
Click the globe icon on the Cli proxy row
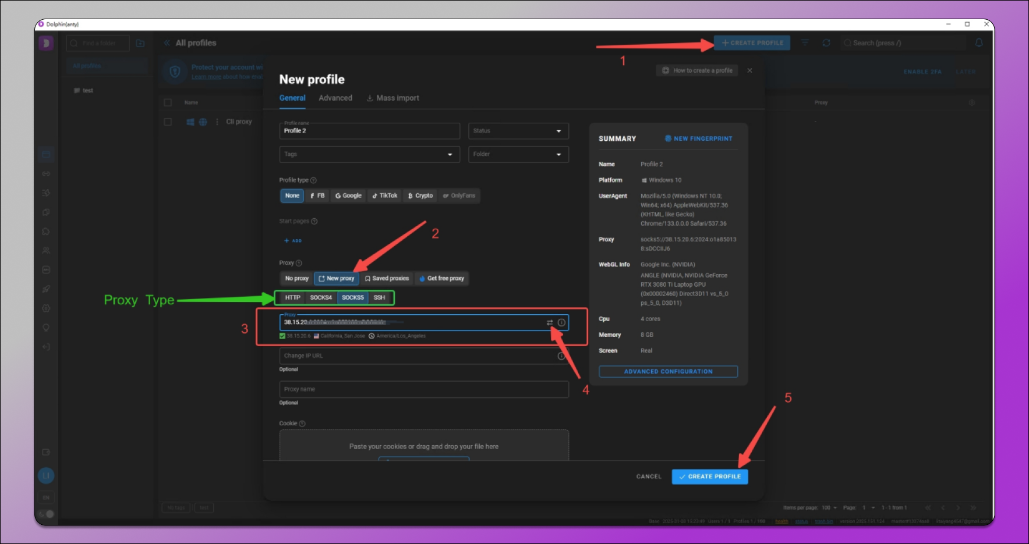tap(203, 122)
